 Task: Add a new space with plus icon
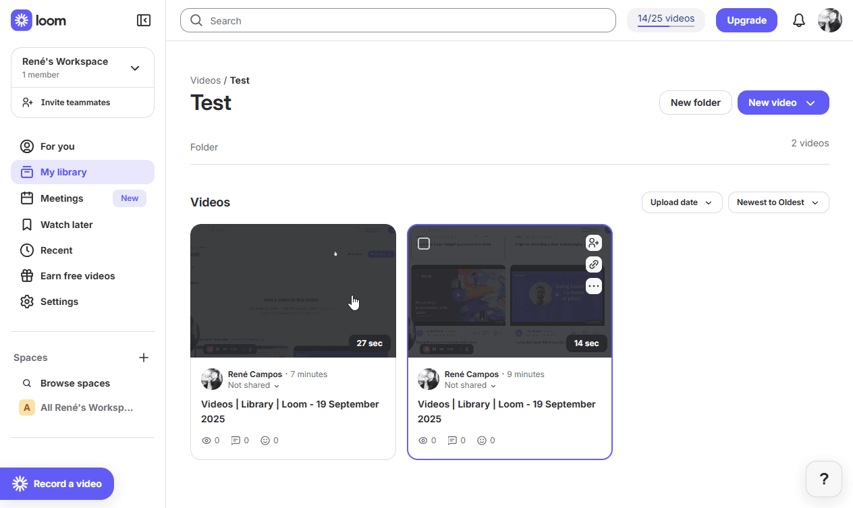point(144,358)
